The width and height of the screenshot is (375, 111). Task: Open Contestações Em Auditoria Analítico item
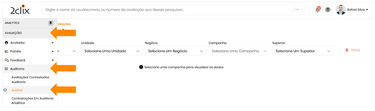point(32,101)
